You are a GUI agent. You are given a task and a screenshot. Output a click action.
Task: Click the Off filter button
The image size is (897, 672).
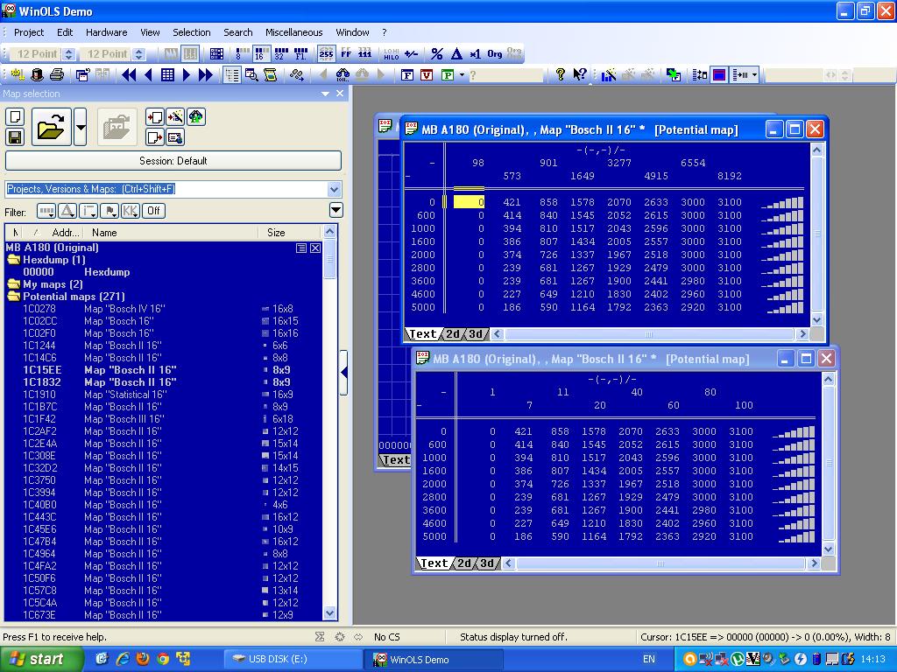(x=153, y=212)
